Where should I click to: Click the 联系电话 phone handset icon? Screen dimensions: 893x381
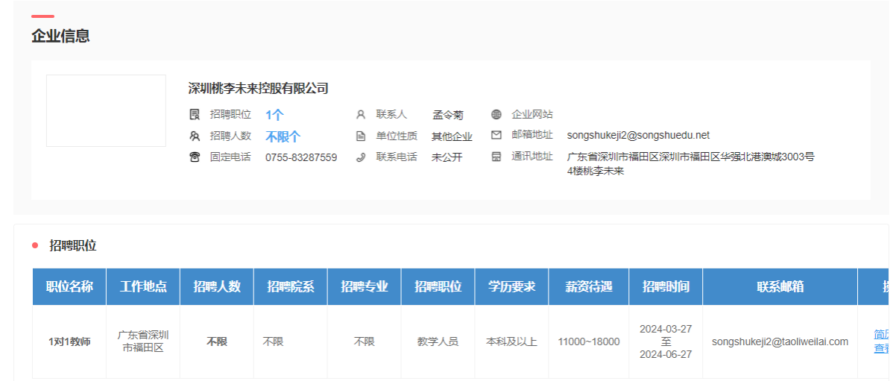click(x=361, y=157)
